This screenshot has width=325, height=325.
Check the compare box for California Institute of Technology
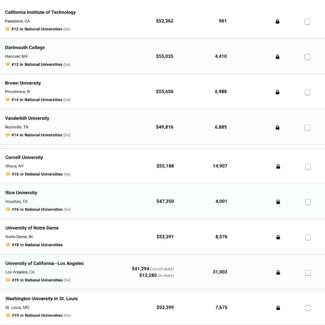(308, 21)
